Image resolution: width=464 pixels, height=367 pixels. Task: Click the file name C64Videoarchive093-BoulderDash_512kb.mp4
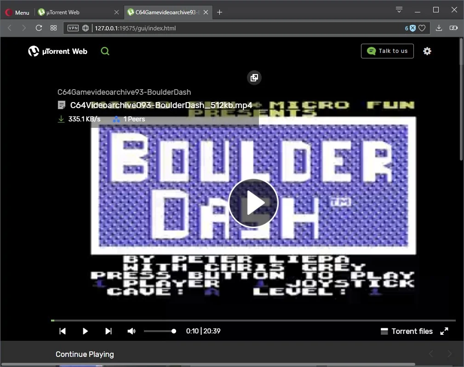161,105
